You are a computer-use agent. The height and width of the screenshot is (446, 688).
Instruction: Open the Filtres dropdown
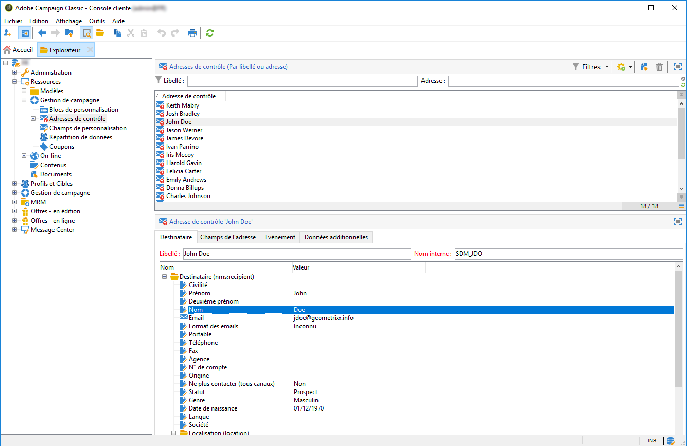point(591,67)
